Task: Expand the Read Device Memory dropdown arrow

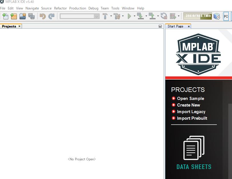Action: coord(158,16)
